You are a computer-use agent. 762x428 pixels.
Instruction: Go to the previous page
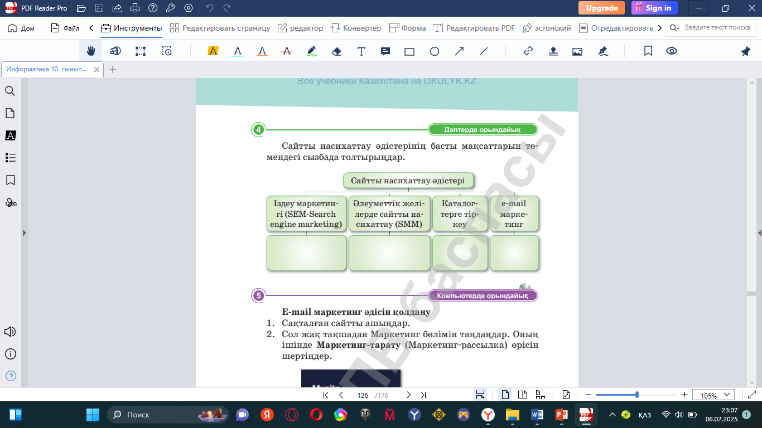pos(341,395)
